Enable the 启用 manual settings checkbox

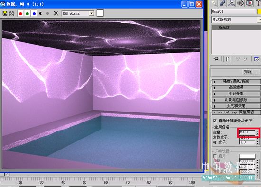(x=215, y=156)
